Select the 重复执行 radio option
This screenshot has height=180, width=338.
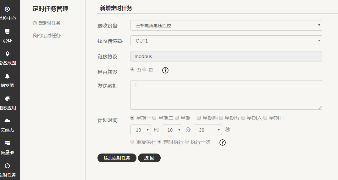(x=132, y=142)
